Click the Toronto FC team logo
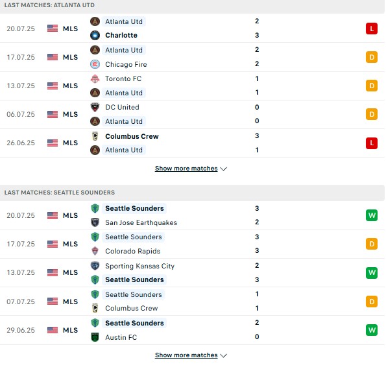This screenshot has width=386, height=367. coord(95,78)
